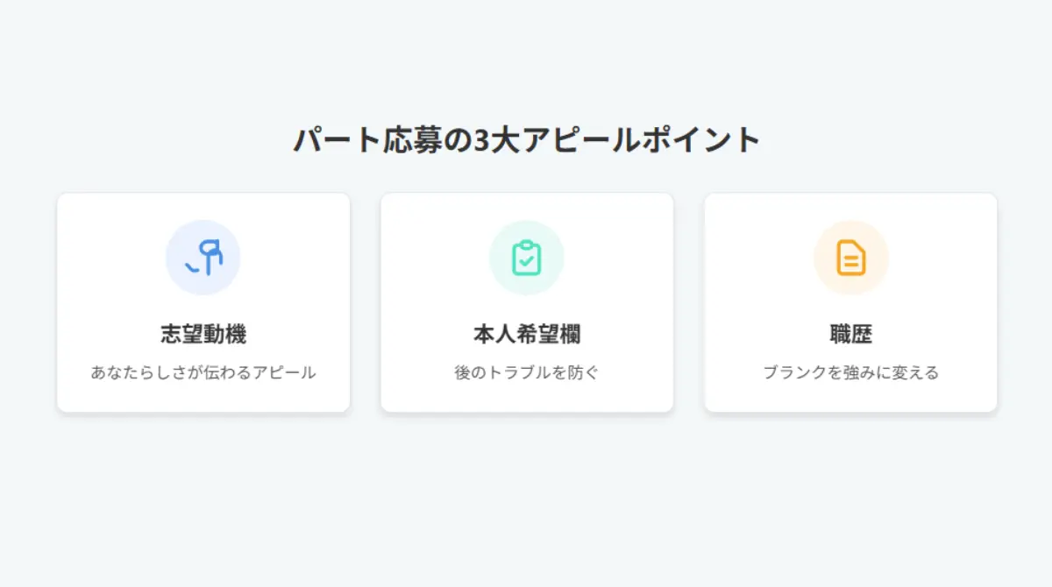Click 後のトラブルを防ぐ subtitle text
This screenshot has height=587, width=1052.
[526, 371]
